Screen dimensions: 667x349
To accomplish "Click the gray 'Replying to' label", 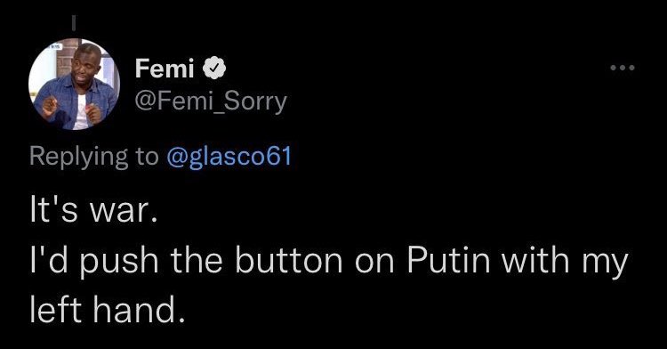I will (x=93, y=157).
